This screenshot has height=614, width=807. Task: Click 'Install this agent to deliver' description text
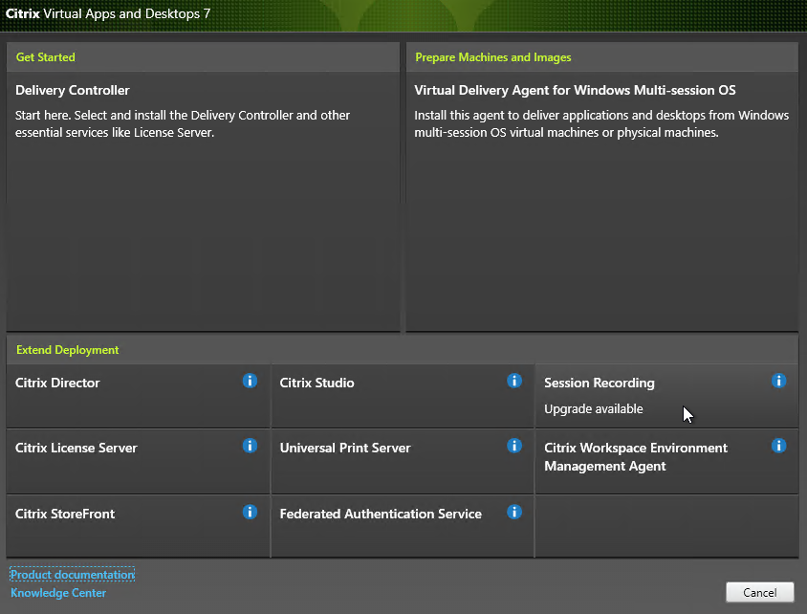click(601, 123)
